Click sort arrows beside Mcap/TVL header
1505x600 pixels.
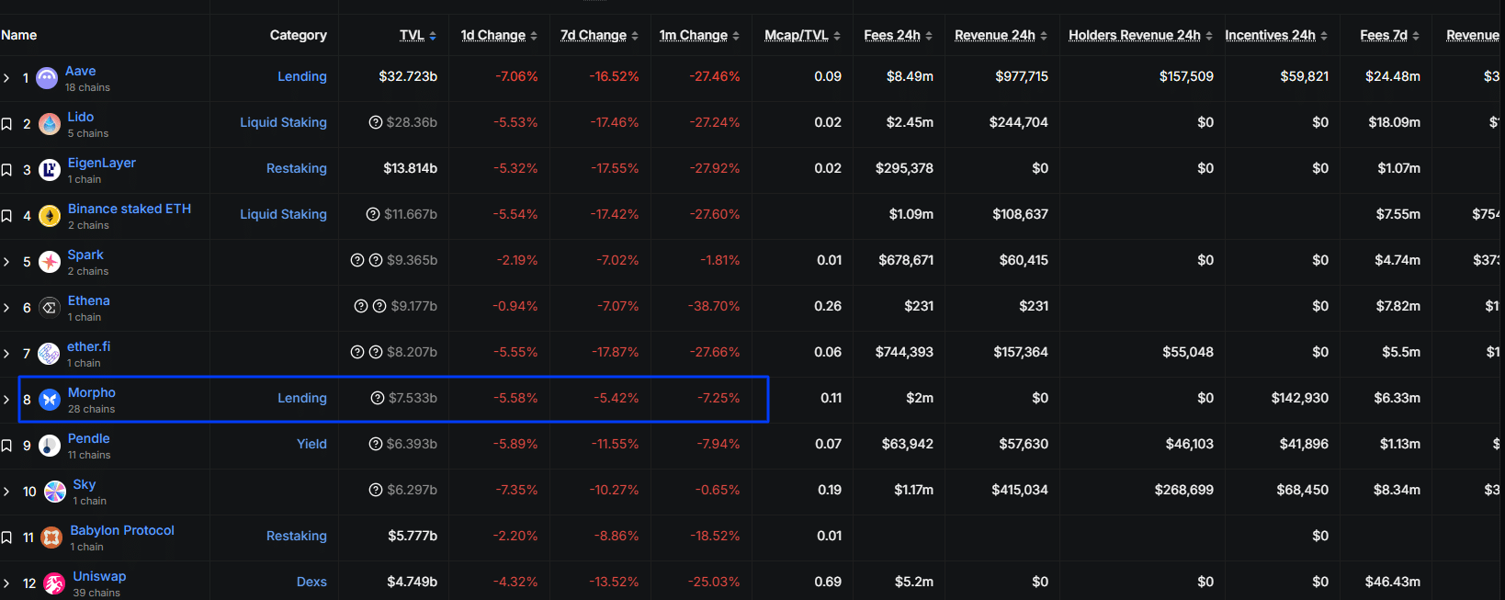[837, 36]
